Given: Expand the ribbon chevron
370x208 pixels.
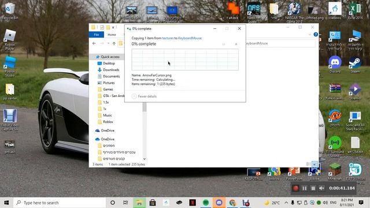Looking at the screenshot, I should coord(310,35).
